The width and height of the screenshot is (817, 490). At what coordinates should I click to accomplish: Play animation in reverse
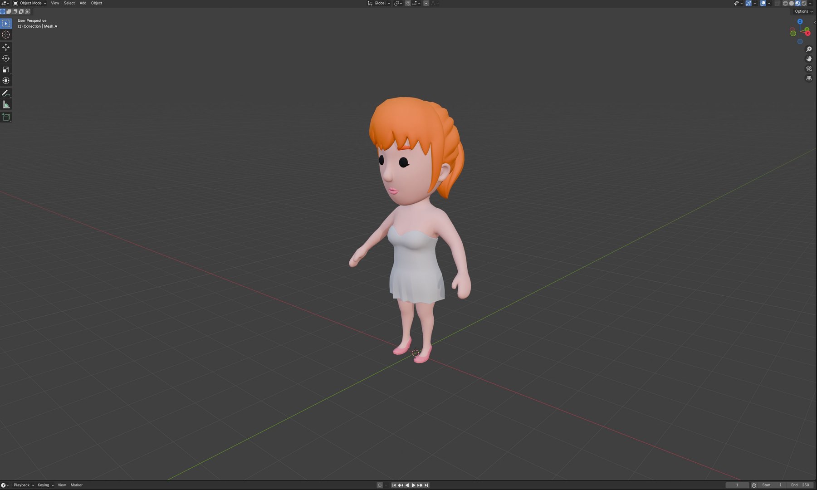[406, 485]
